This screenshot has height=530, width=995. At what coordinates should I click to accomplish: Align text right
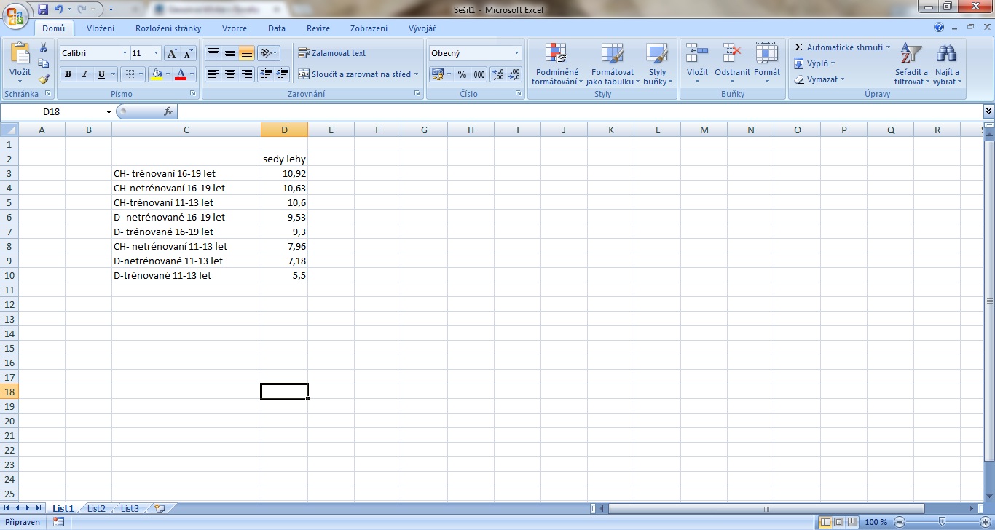[247, 74]
